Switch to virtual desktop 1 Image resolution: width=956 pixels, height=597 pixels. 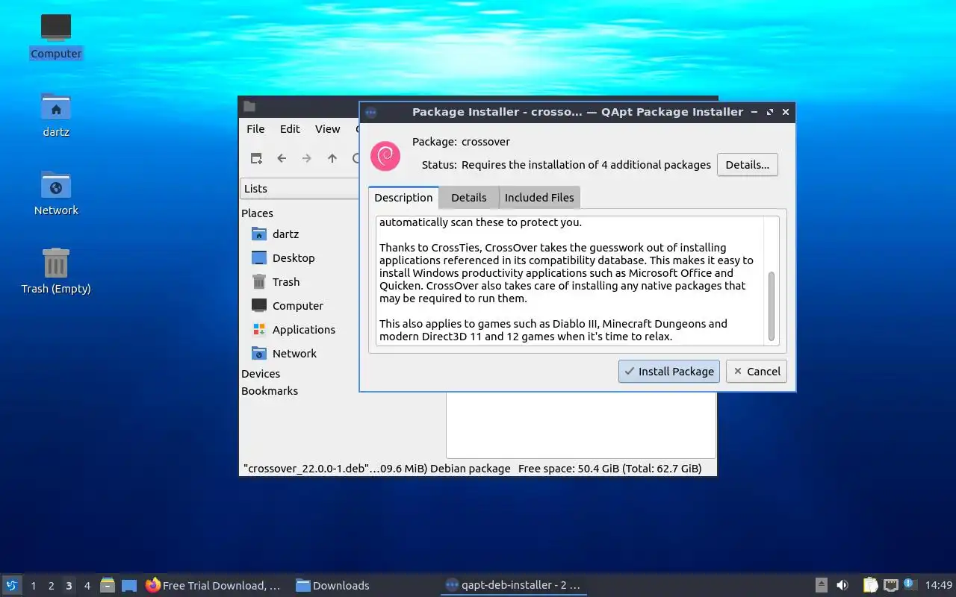coord(33,585)
